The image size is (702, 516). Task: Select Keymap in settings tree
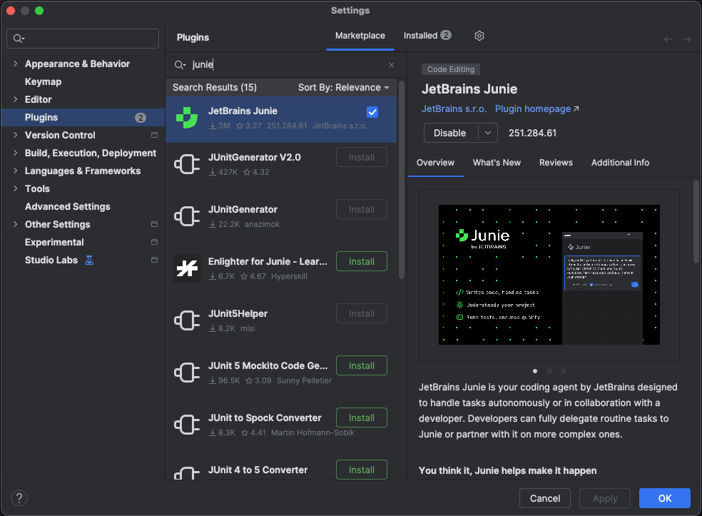point(43,81)
